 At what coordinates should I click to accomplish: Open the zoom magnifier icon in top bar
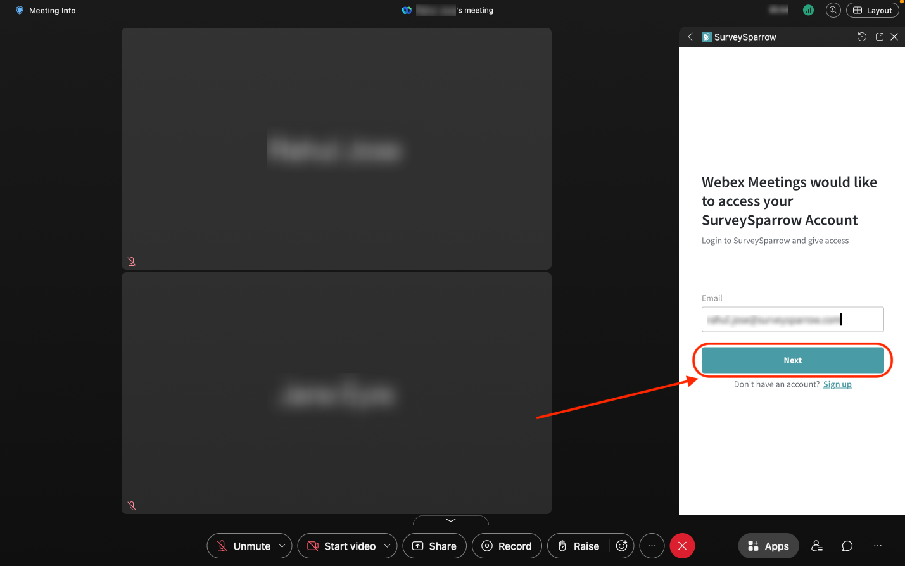coord(833,10)
